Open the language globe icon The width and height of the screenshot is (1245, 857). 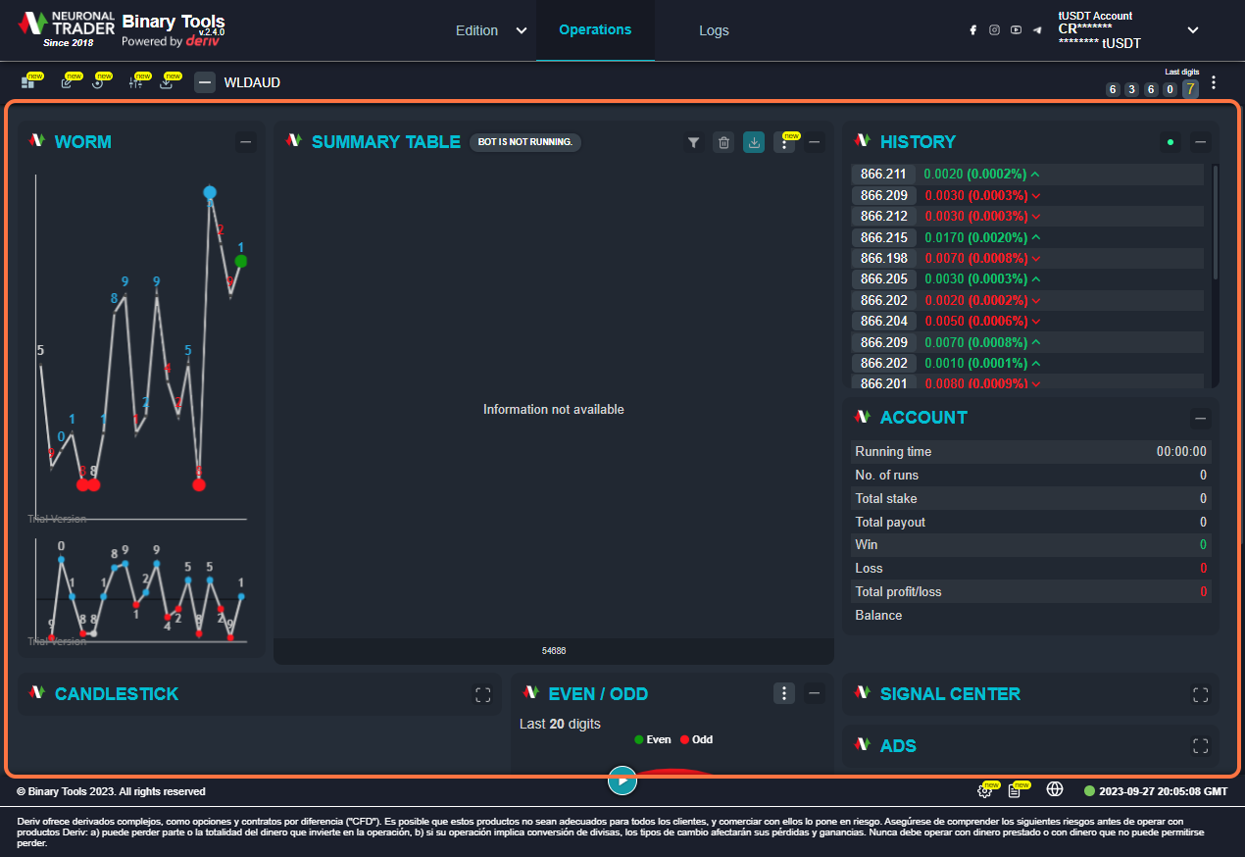point(1055,789)
